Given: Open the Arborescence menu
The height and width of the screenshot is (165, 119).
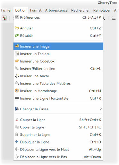Looking at the screenshot, I should (56, 10).
